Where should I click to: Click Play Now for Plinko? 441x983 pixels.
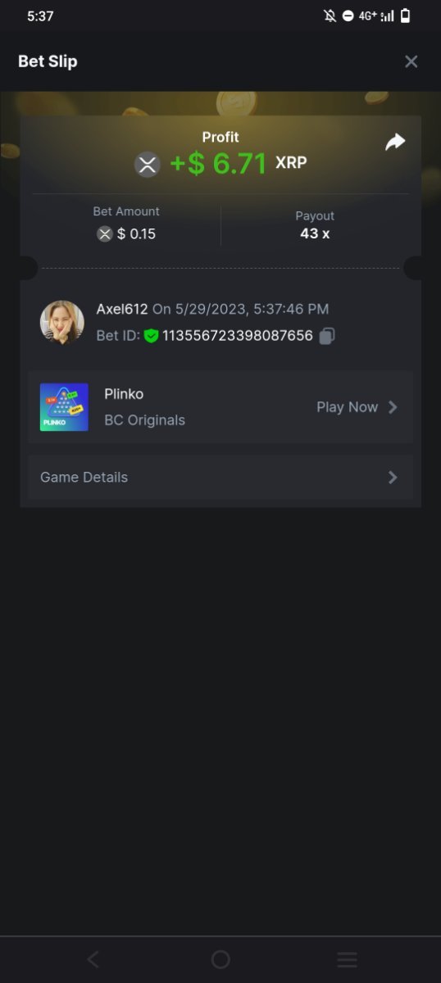point(348,407)
